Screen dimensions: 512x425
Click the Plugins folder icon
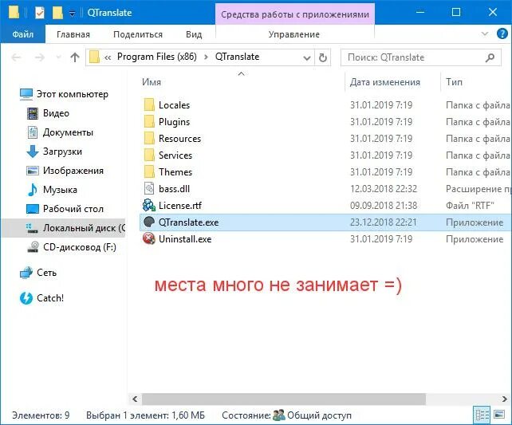click(x=149, y=122)
